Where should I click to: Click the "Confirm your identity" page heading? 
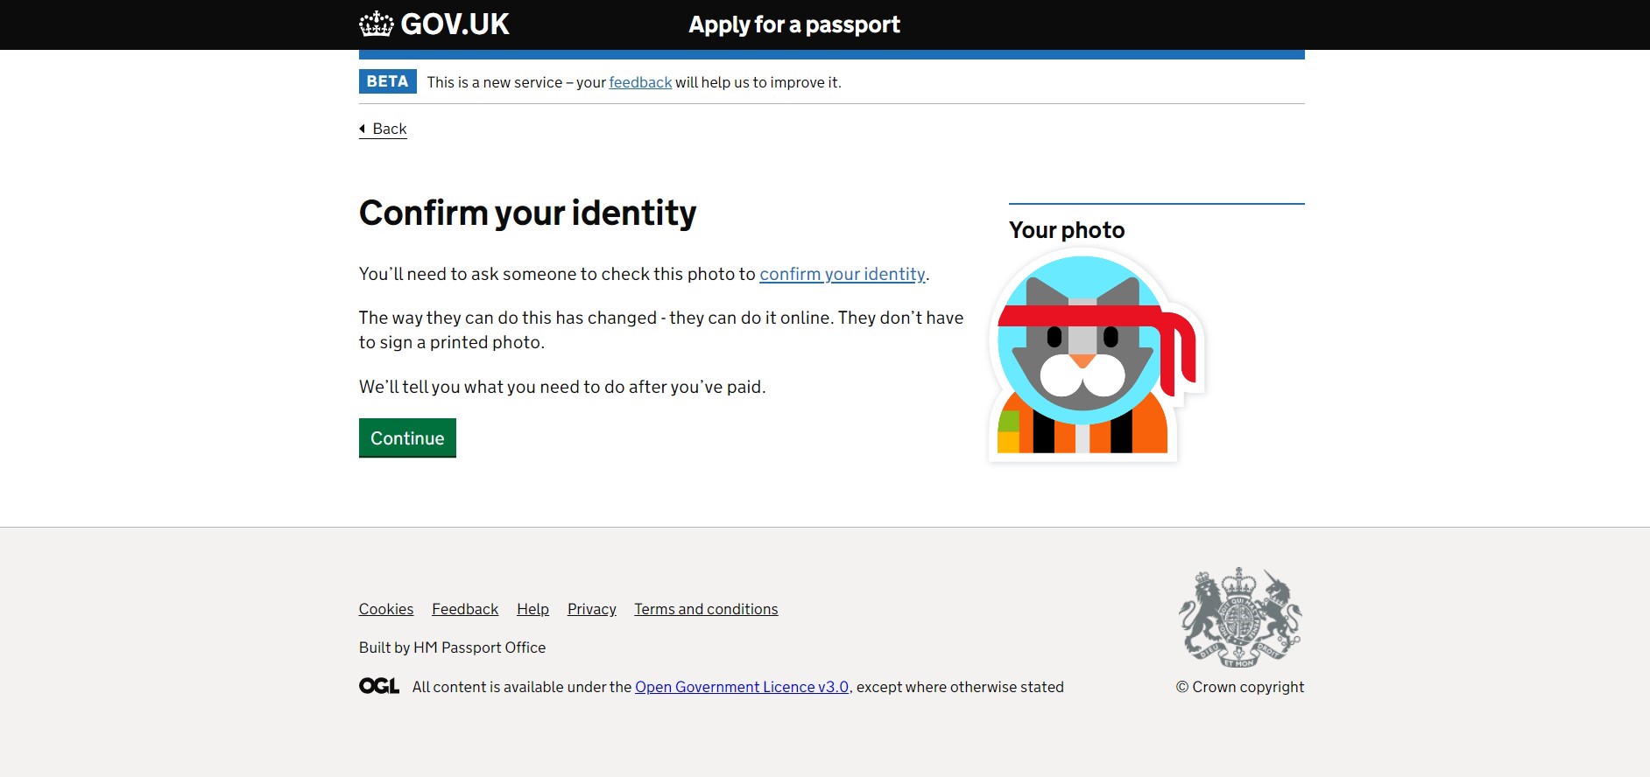pyautogui.click(x=528, y=213)
